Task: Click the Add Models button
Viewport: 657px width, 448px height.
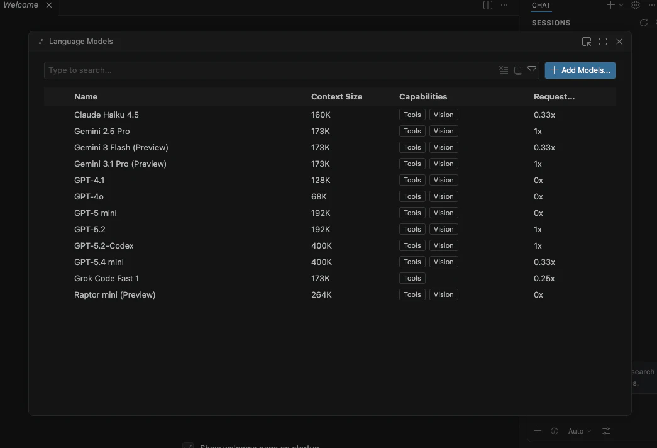Action: [580, 70]
